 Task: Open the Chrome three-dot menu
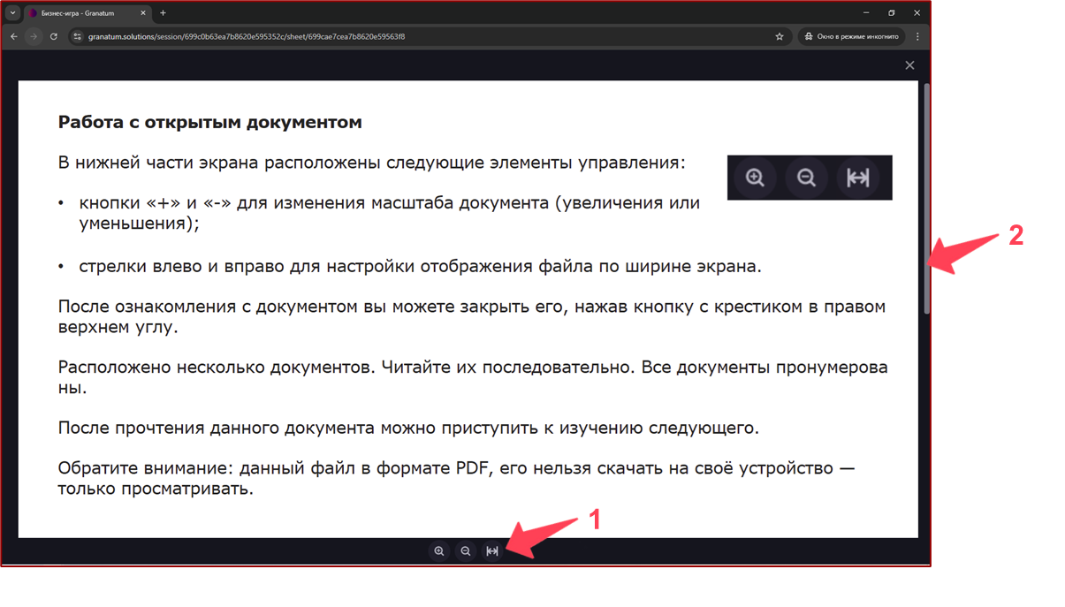[x=917, y=36]
